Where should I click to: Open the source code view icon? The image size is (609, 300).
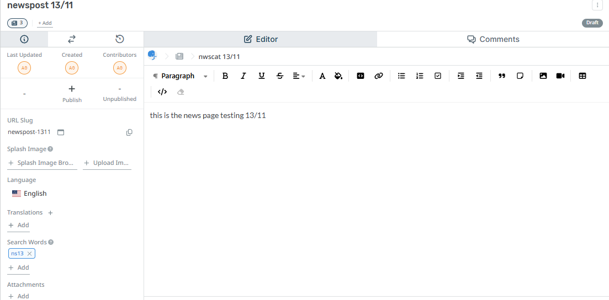pos(162,92)
